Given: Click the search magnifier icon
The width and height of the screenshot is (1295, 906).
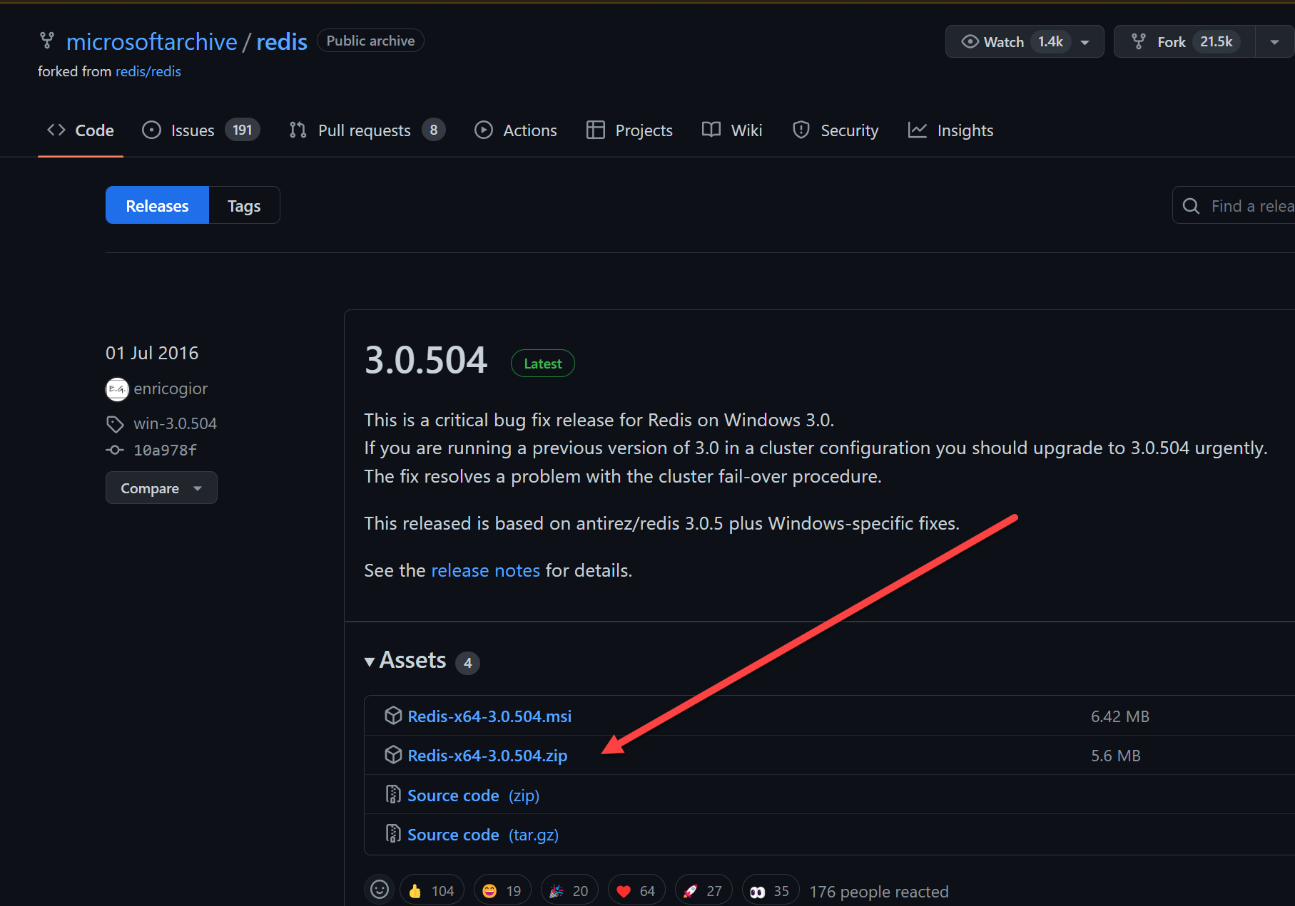Looking at the screenshot, I should 1191,206.
